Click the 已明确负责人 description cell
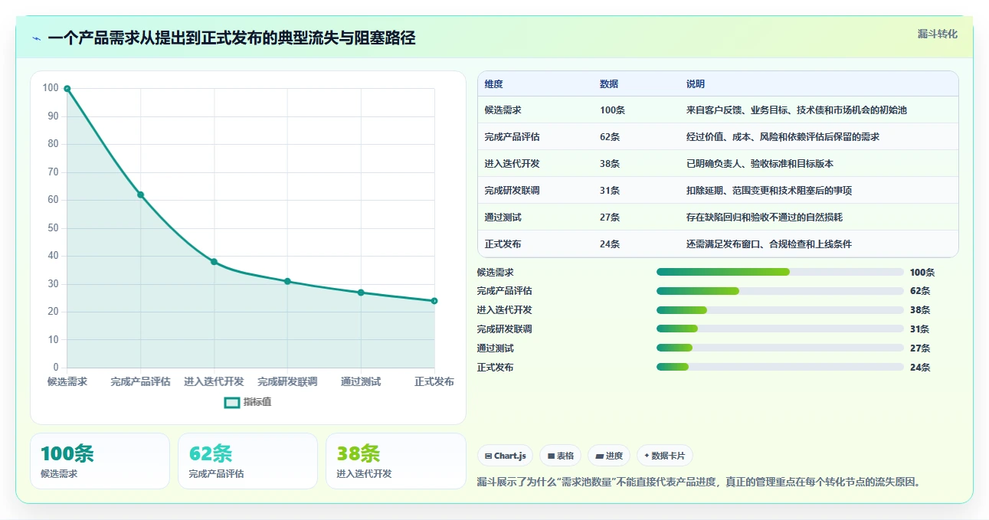This screenshot has height=520, width=989. (760, 164)
